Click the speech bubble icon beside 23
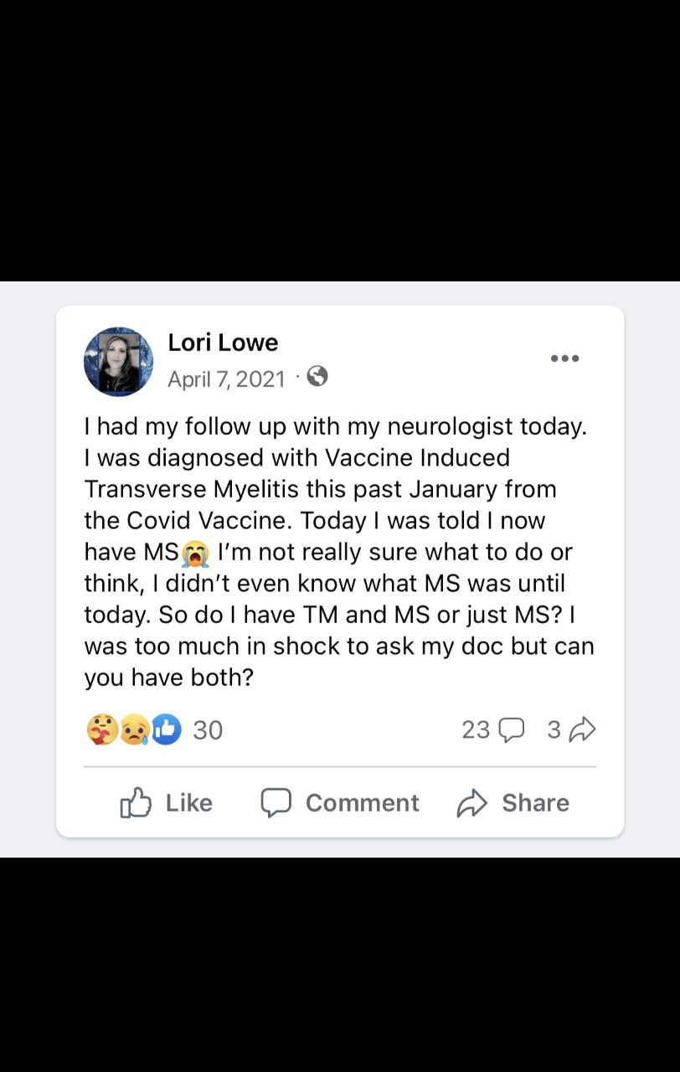This screenshot has width=680, height=1072. [511, 730]
